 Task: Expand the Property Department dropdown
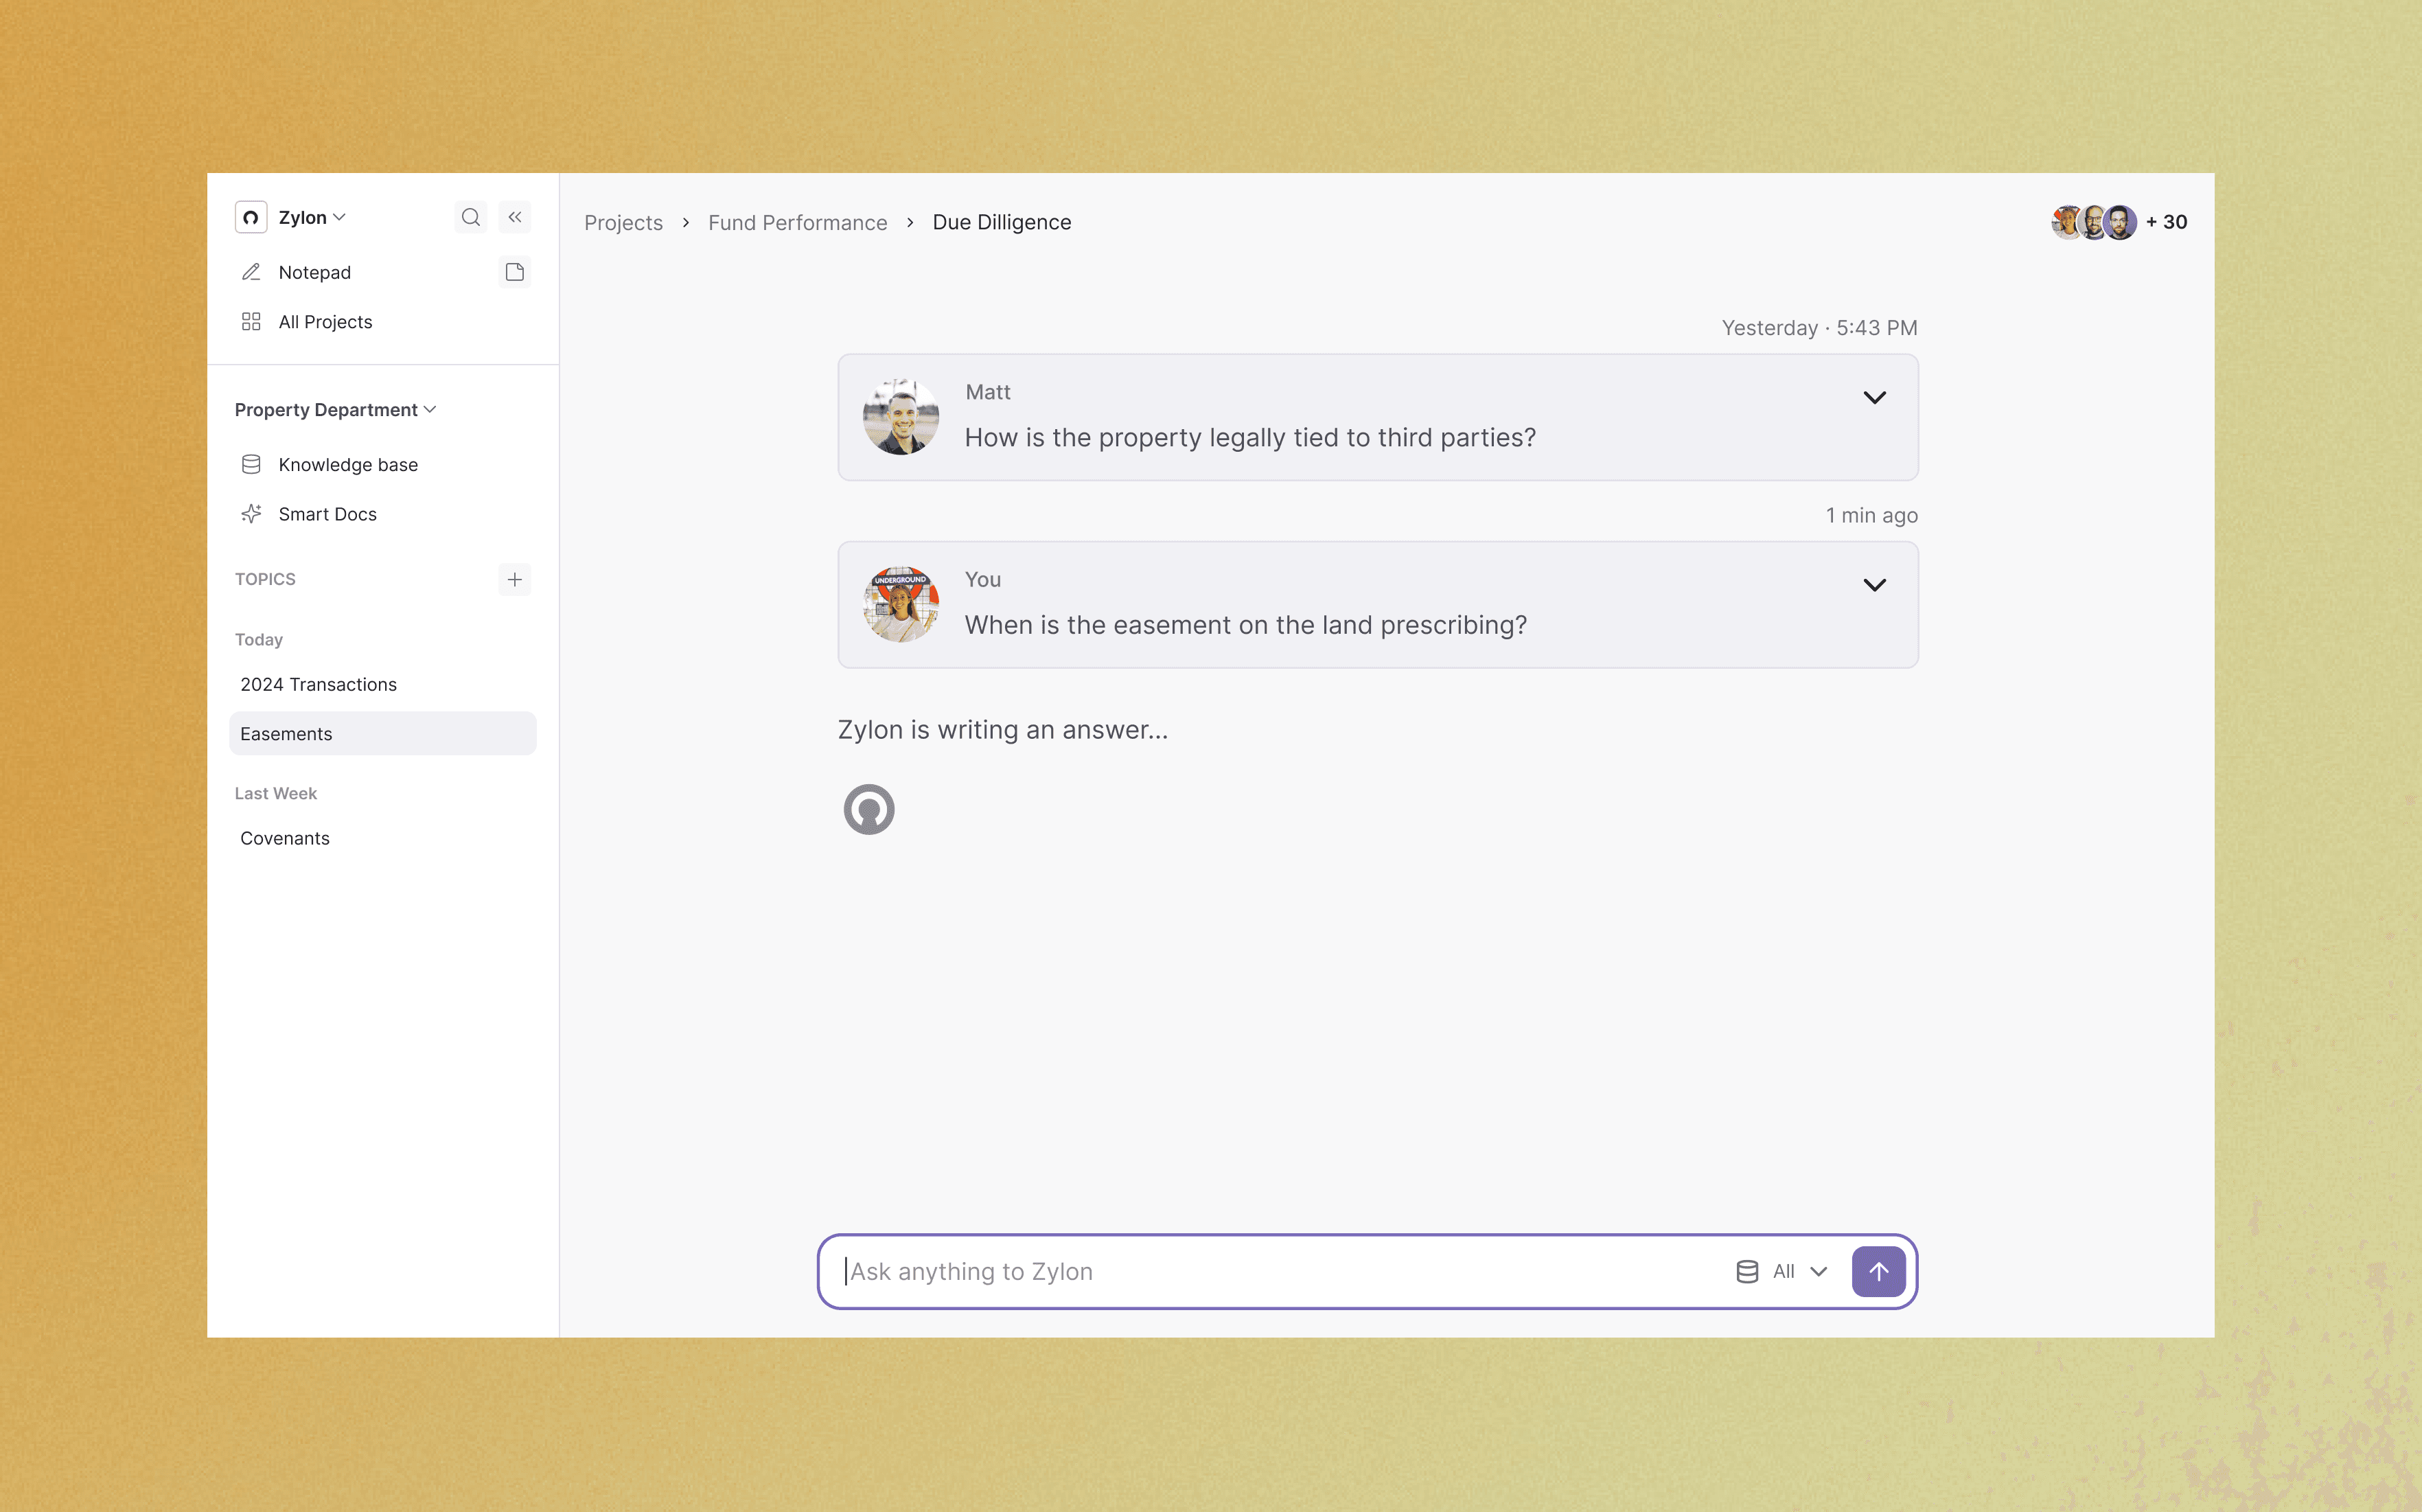336,410
